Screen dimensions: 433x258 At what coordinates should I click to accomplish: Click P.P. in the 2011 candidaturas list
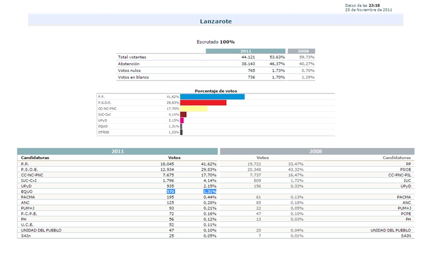point(25,164)
